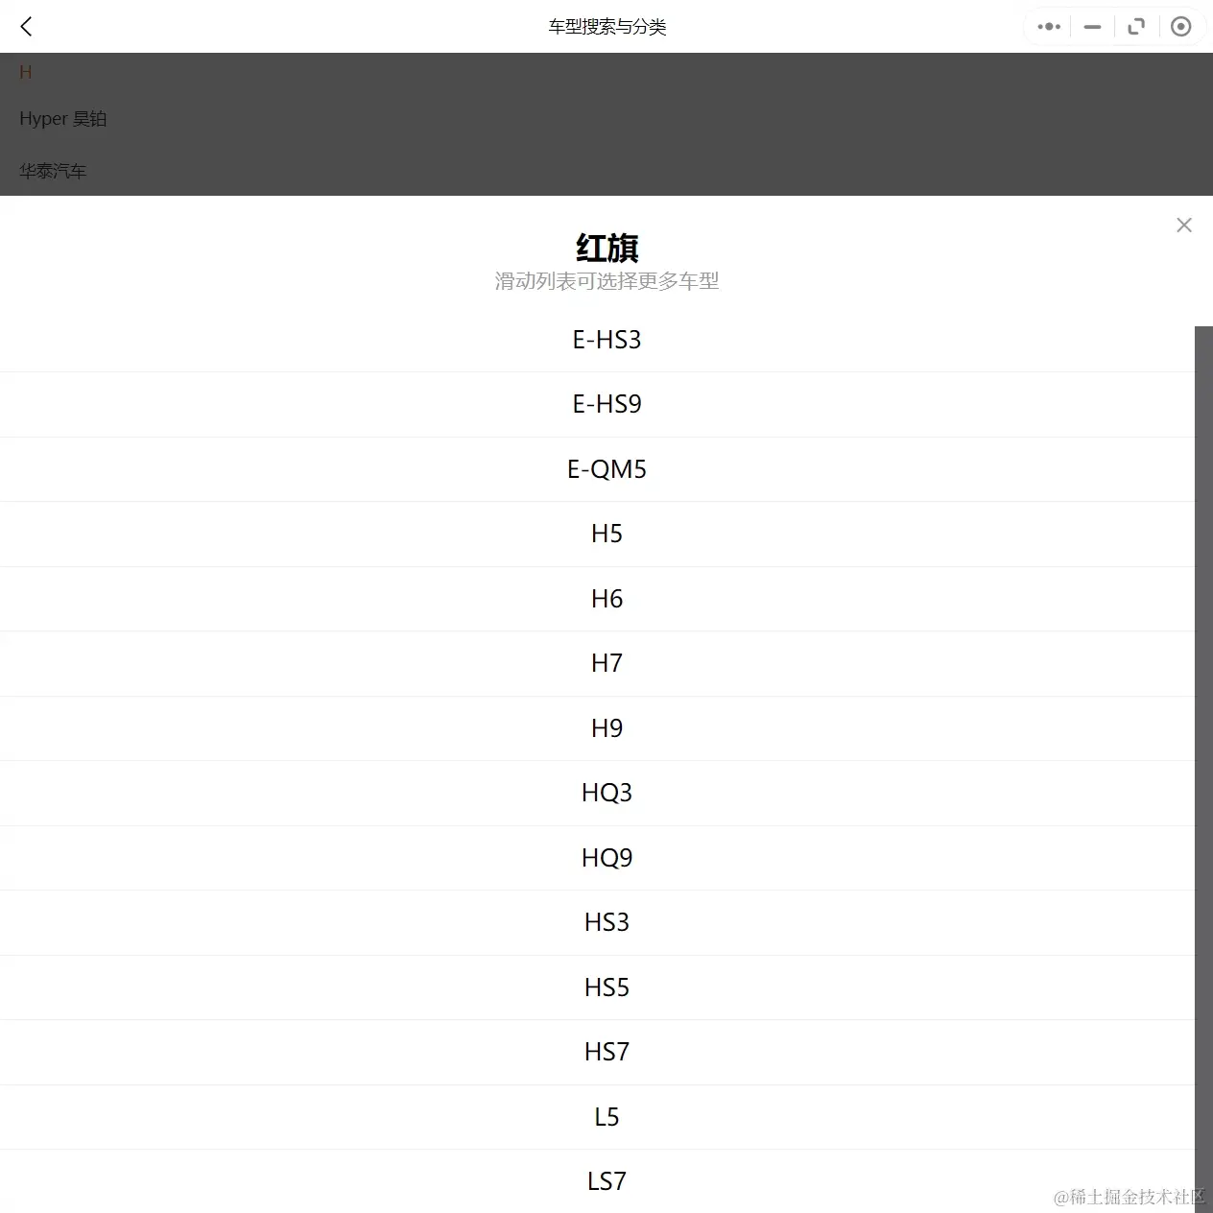Tap the 华泰汽车 brand behind overlay

[x=53, y=171]
